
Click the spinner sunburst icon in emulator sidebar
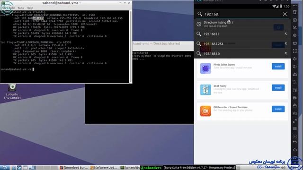tap(294, 82)
